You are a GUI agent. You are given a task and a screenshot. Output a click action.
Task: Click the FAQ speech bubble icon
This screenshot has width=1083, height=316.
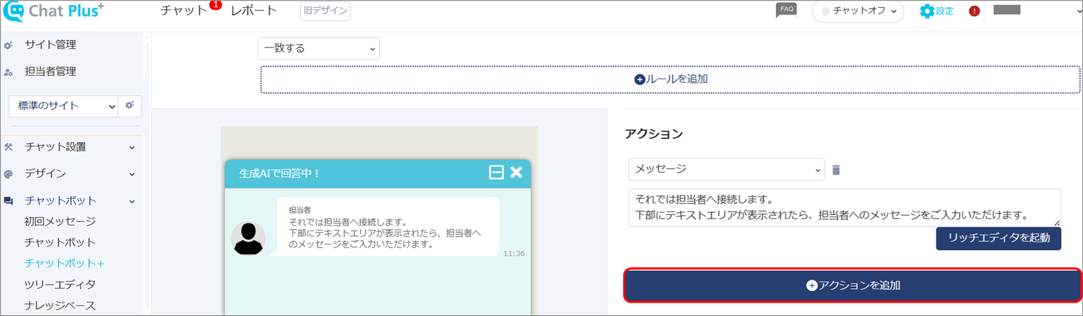[786, 10]
